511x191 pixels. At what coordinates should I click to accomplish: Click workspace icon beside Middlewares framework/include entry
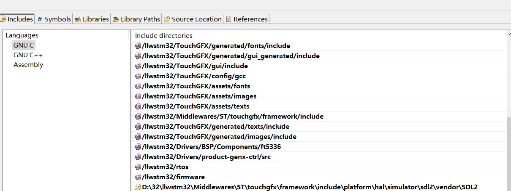(138, 116)
